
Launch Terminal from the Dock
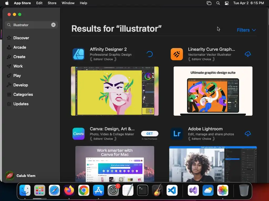143,190
